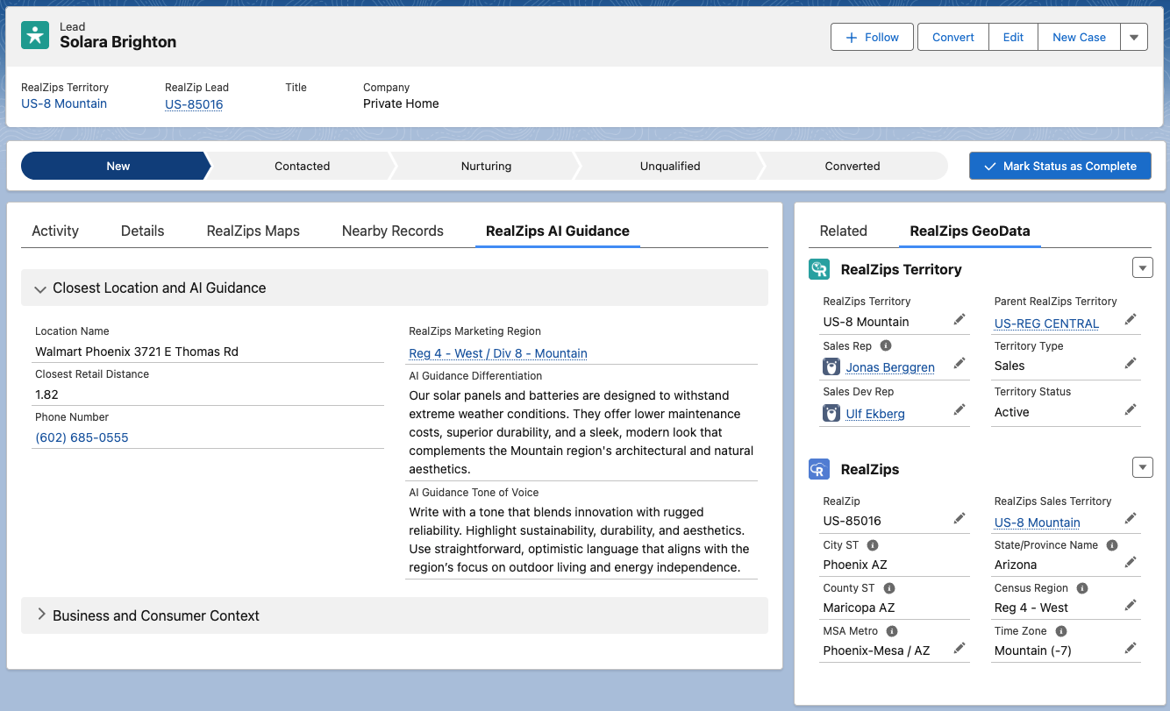Image resolution: width=1170 pixels, height=711 pixels.
Task: Open the US-8 Mountain header link
Action: pyautogui.click(x=64, y=103)
